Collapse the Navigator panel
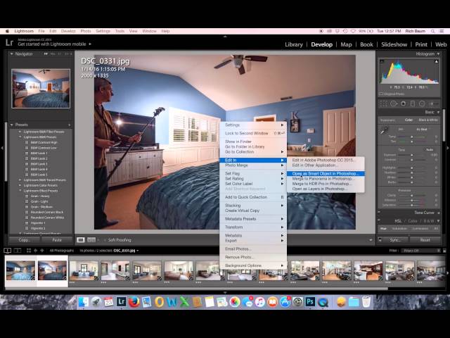 tap(12, 54)
